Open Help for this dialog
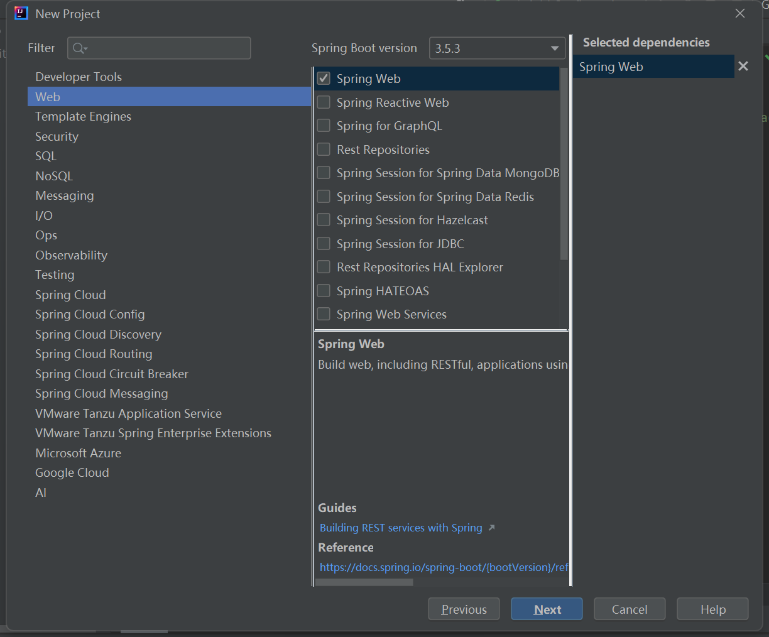 [x=712, y=609]
